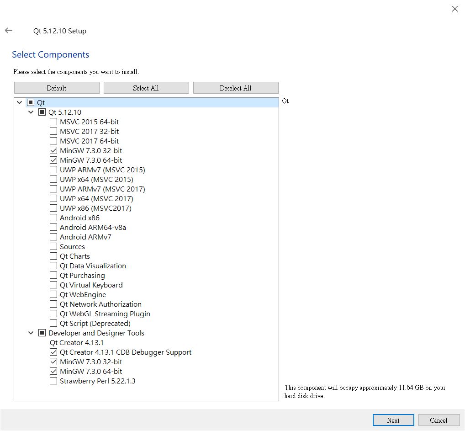465x431 pixels.
Task: Tick Qt Network Authorization
Action: (53, 304)
